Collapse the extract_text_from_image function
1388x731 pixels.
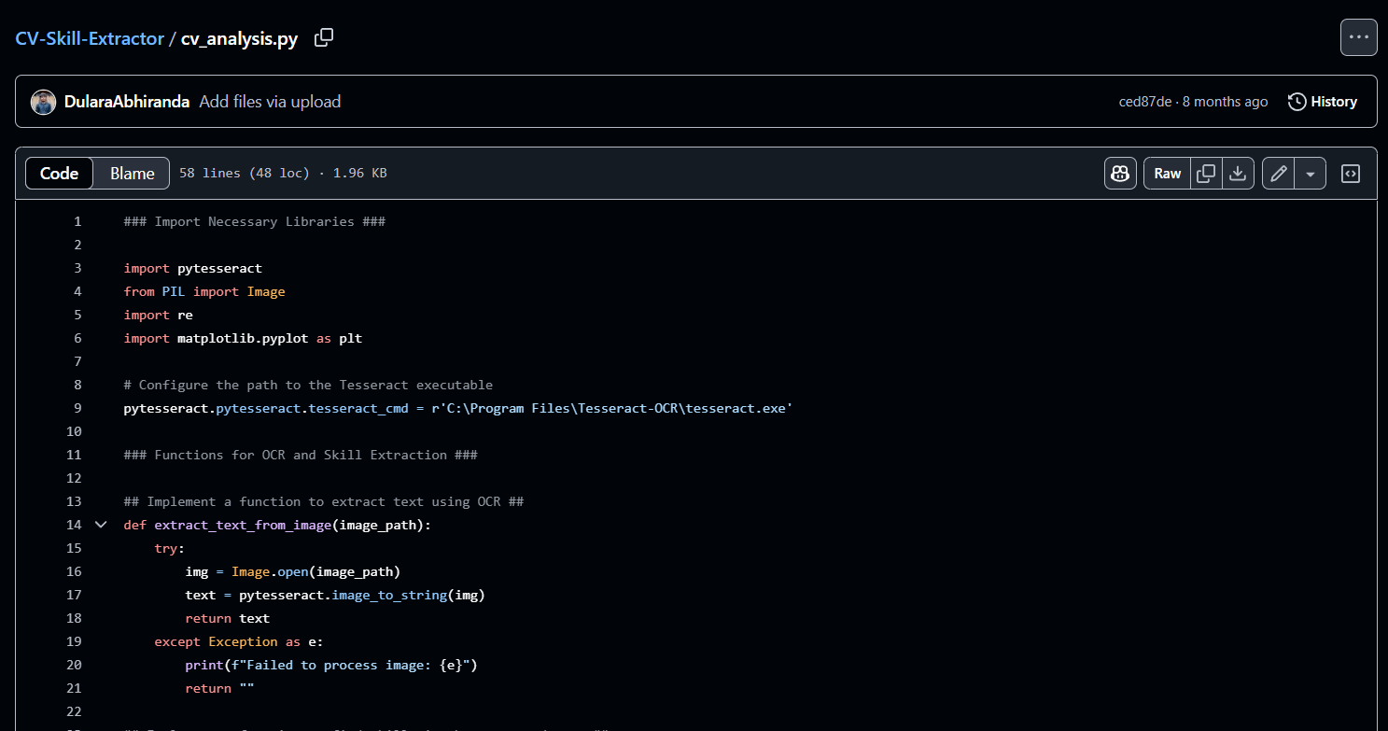pyautogui.click(x=101, y=525)
